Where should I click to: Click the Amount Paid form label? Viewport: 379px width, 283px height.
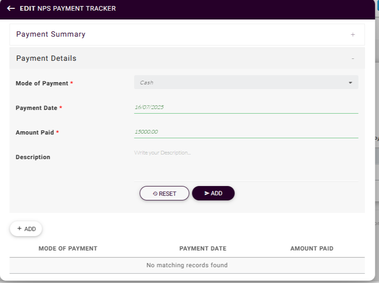coord(35,133)
